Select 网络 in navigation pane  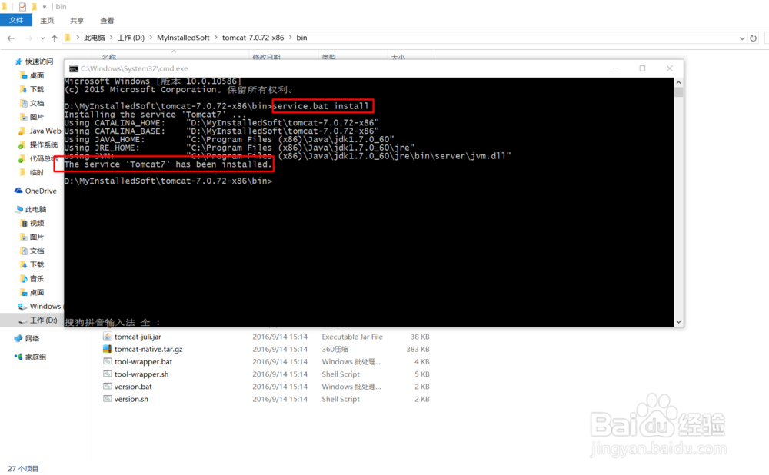(32, 339)
